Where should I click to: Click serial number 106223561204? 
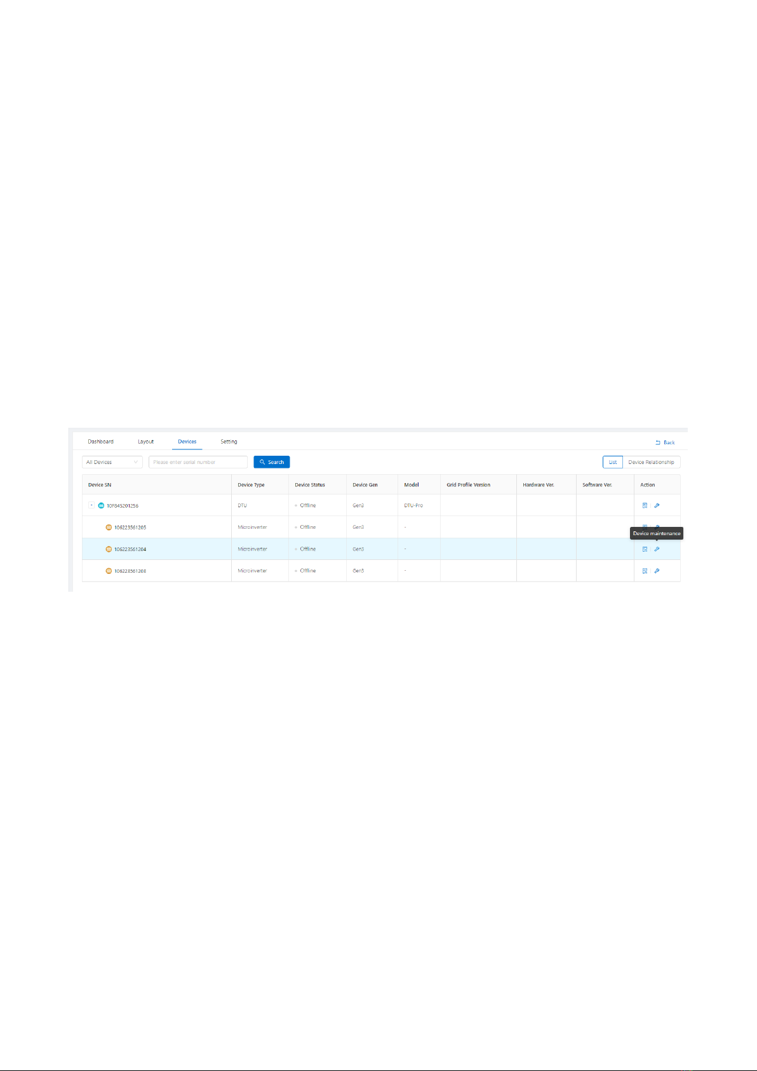(x=130, y=549)
